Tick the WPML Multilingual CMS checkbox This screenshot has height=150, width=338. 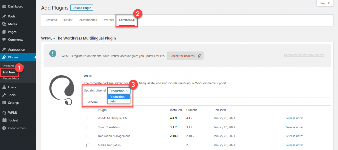coord(88,118)
